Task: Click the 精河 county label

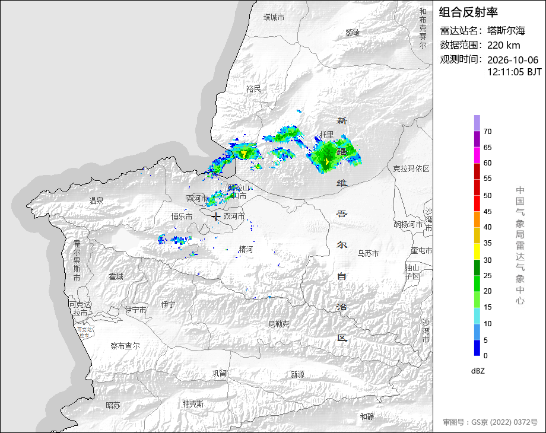Action: tap(246, 249)
